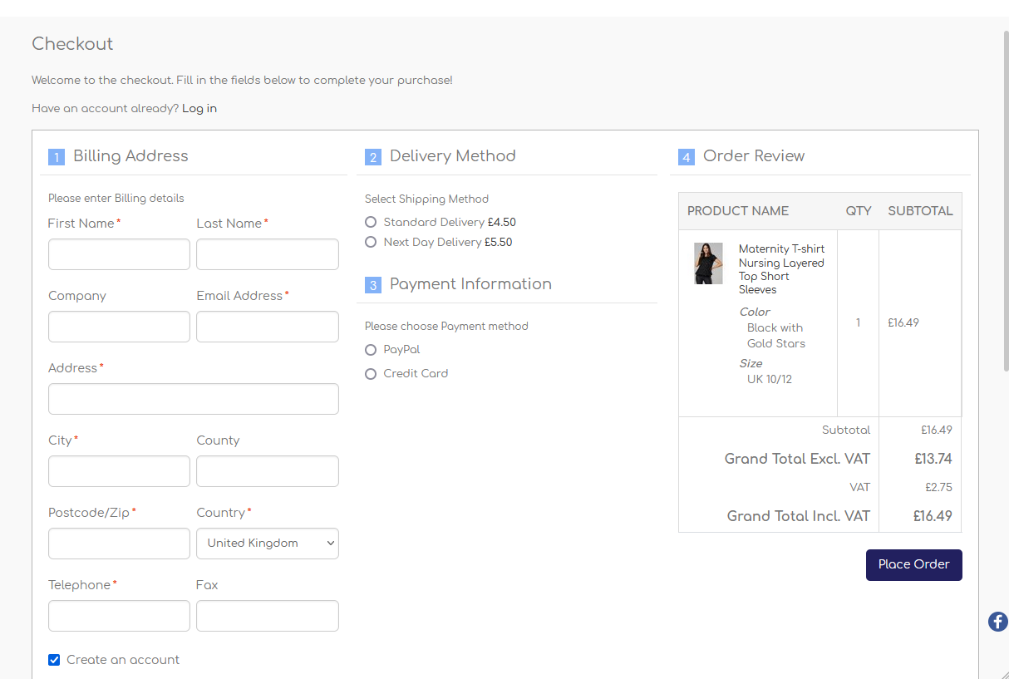The height and width of the screenshot is (679, 1009).
Task: Choose PayPal as payment method
Action: (371, 350)
